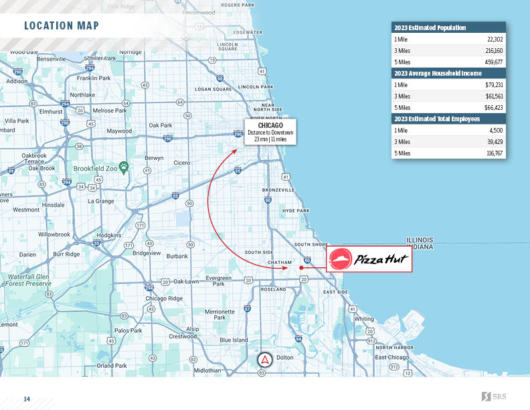Screen dimensions: 530x410
Task: Click the 2023 Estimated Total Employees header
Action: pos(448,119)
